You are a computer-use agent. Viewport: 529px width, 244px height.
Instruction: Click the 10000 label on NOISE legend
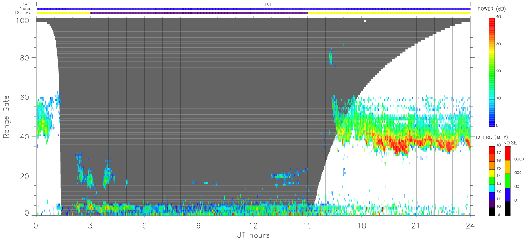(x=519, y=159)
